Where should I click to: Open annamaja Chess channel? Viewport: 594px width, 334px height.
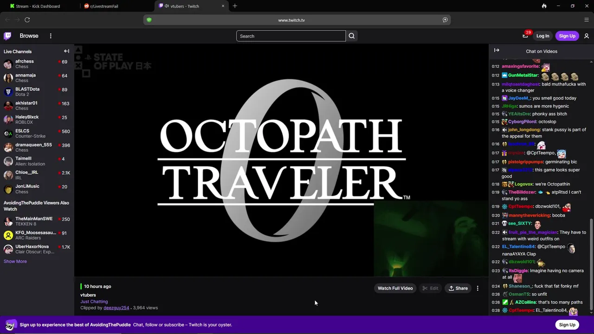(x=37, y=77)
